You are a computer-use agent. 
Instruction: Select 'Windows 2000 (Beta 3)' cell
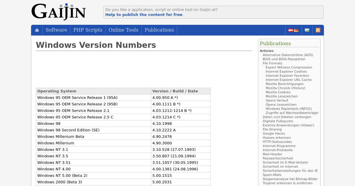(x=93, y=182)
